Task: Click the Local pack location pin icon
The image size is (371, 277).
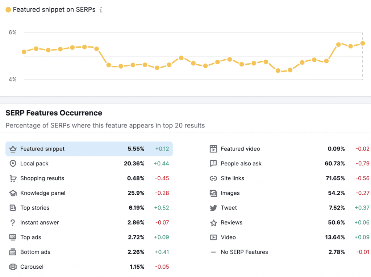Action: coord(13,164)
